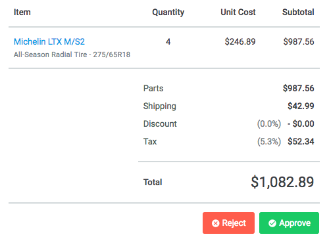Image resolution: width=329 pixels, height=243 pixels.
Task: Click the quantity value 4
Action: (x=168, y=41)
